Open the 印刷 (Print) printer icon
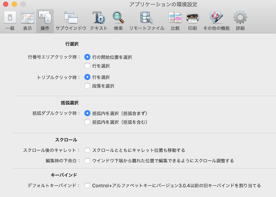The width and height of the screenshot is (276, 197). (192, 18)
